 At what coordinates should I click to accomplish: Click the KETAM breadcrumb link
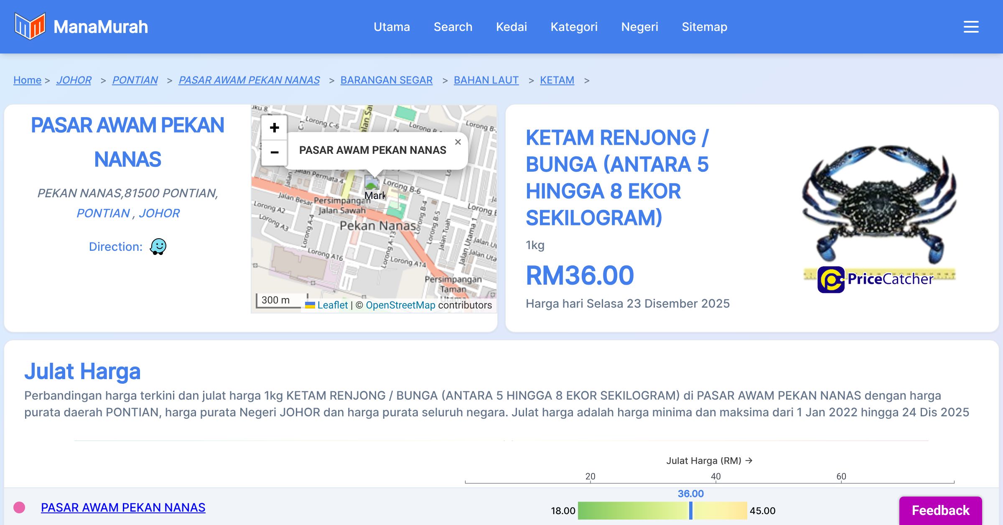[x=557, y=80]
